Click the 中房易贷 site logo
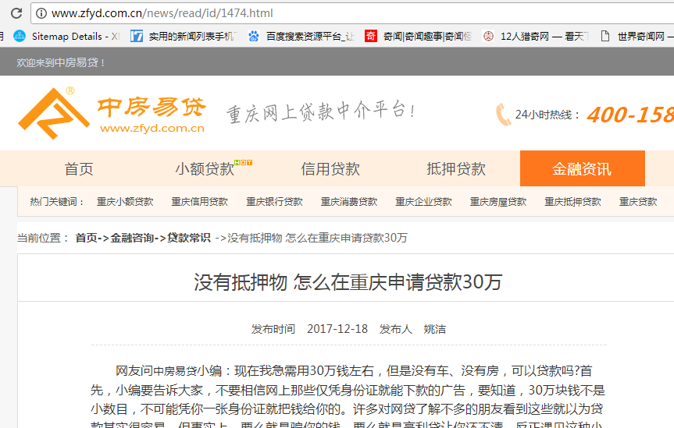674x428 pixels. pyautogui.click(x=112, y=111)
